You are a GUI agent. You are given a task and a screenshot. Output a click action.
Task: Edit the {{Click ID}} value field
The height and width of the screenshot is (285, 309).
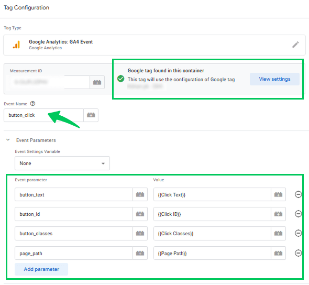pos(212,214)
